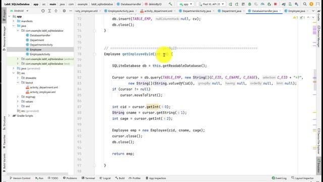The height and width of the screenshot is (182, 323).
Task: Open the AVD Manager icon
Action: [x=290, y=4]
